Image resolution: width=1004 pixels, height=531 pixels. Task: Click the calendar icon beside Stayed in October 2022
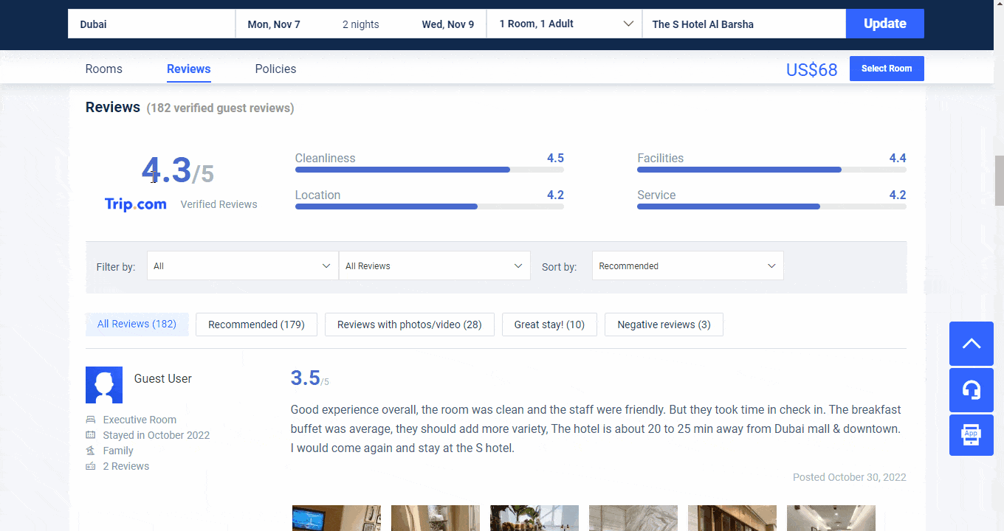(x=91, y=435)
